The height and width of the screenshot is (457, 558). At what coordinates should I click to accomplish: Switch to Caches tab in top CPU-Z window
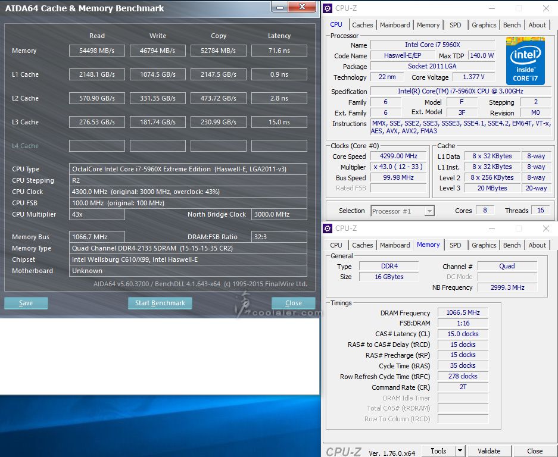(x=362, y=25)
